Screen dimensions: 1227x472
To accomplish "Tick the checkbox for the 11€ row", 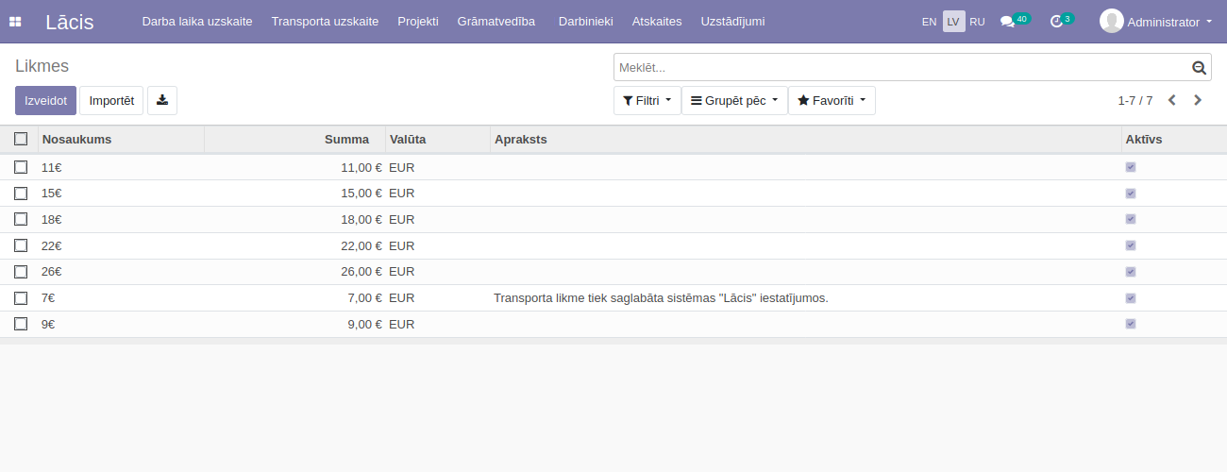I will [21, 167].
